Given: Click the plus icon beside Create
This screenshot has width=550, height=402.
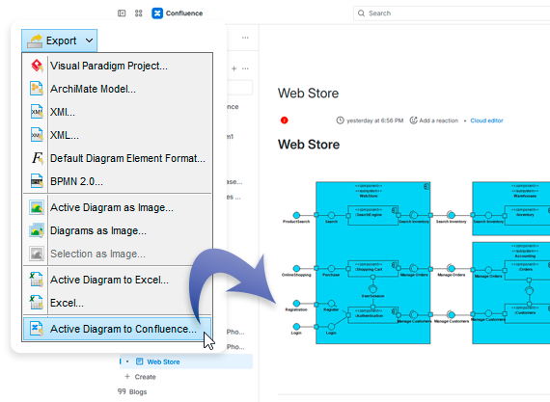Looking at the screenshot, I should [127, 376].
